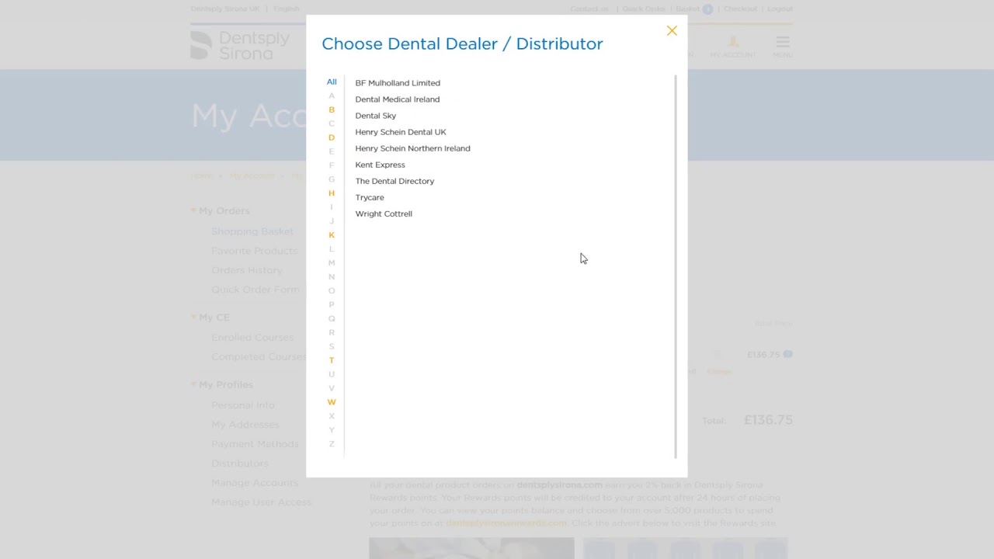This screenshot has height=559, width=994.
Task: Choose Kent Express dealer
Action: pos(380,165)
